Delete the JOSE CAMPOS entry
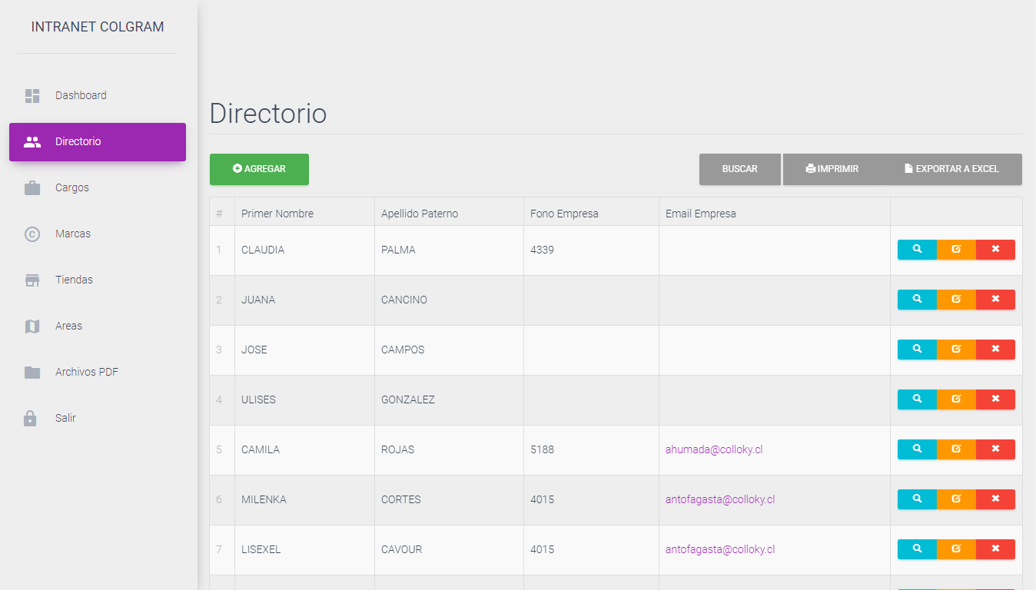 click(995, 350)
